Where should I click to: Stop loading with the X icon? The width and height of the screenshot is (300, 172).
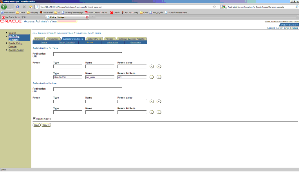(24, 7)
